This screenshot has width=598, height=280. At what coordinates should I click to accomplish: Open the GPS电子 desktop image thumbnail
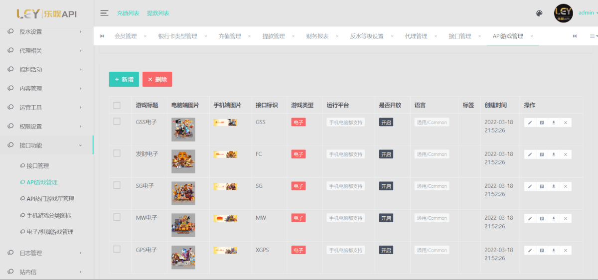[183, 257]
